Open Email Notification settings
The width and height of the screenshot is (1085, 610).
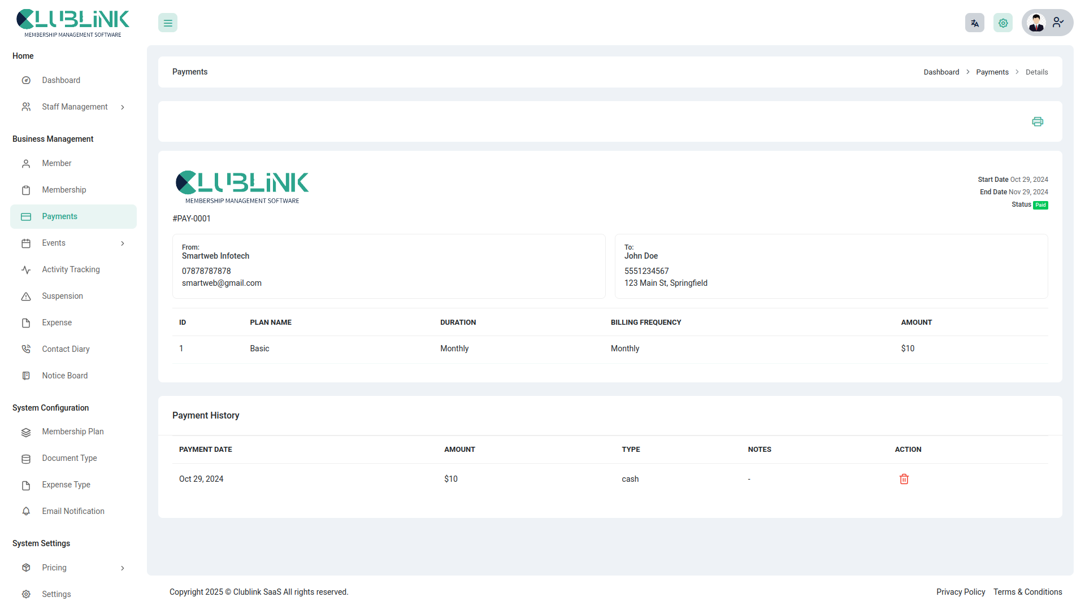[x=72, y=511]
